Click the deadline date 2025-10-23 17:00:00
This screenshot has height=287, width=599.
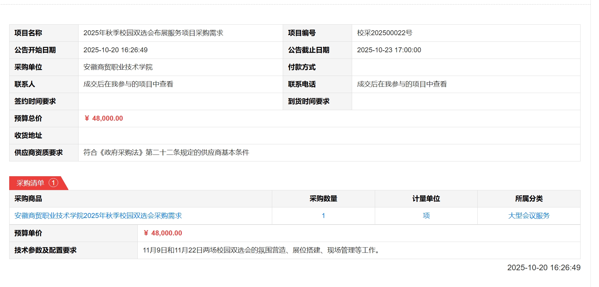tap(389, 50)
